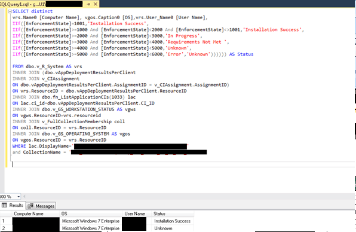This screenshot has width=356, height=232.
Task: Click the Installation Success status cell
Action: 172,221
